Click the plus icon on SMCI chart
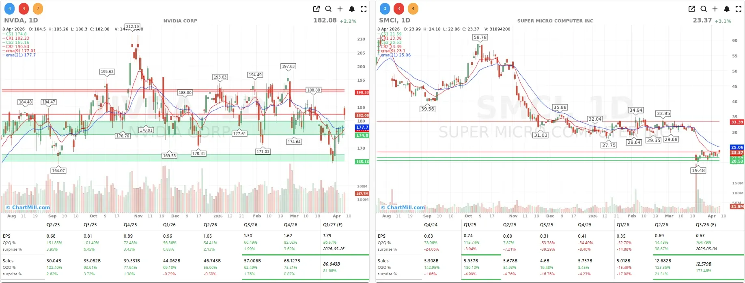This screenshot has height=283, width=745. click(x=715, y=9)
